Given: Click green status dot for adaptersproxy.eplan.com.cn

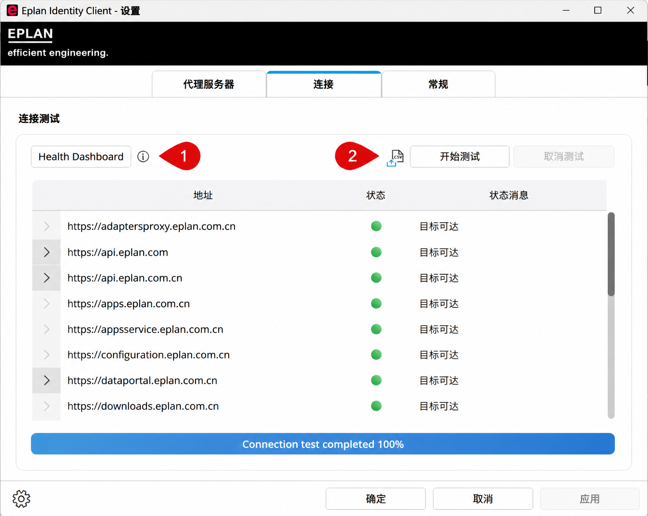Looking at the screenshot, I should [x=376, y=226].
